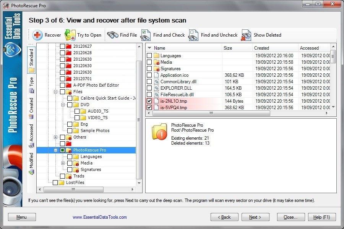Switch to the Modified view tab

tap(31, 163)
